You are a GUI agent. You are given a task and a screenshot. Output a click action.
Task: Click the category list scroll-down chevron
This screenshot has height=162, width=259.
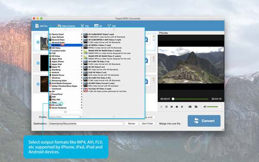coord(66,112)
